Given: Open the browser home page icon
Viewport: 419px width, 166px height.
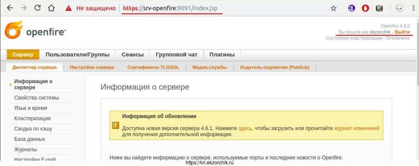Looking at the screenshot, I should [x=51, y=8].
